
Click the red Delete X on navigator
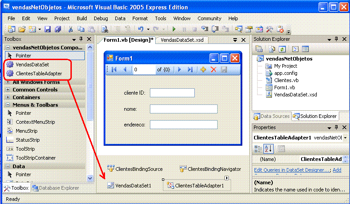pyautogui.click(x=214, y=69)
